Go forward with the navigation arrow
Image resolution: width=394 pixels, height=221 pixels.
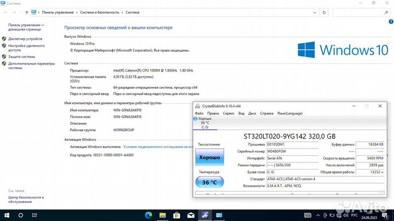pos(14,12)
